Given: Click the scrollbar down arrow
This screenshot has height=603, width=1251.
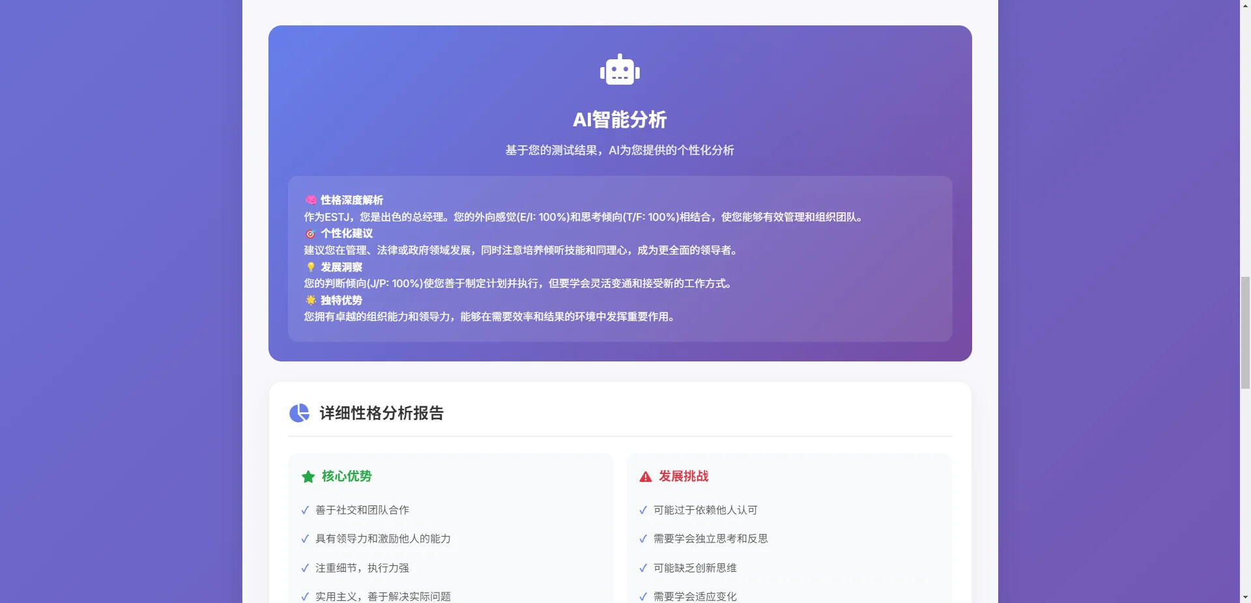Looking at the screenshot, I should 1245,597.
